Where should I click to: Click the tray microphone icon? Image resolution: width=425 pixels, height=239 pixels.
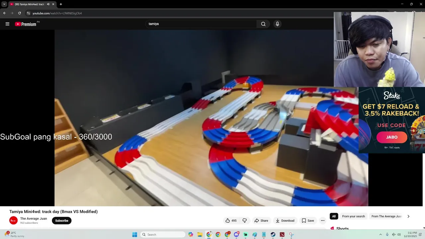pos(387,235)
